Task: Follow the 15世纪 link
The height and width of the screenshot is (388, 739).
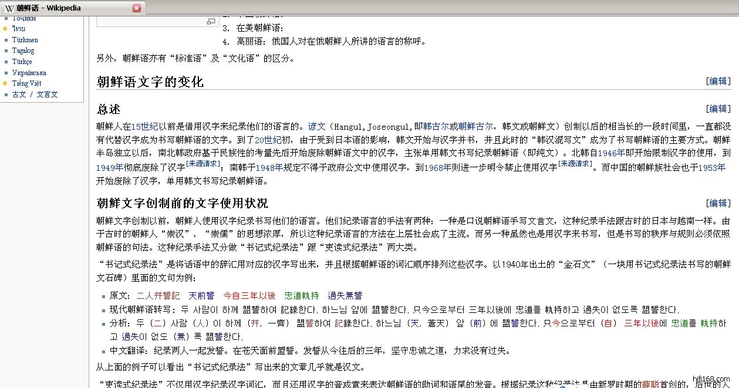Action: pyautogui.click(x=144, y=126)
